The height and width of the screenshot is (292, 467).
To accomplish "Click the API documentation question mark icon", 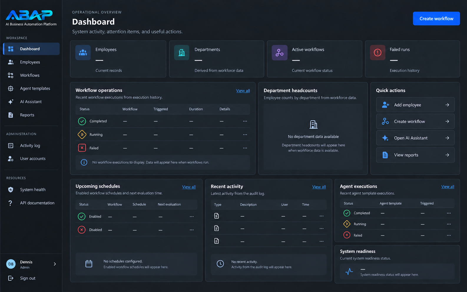I will (10, 203).
